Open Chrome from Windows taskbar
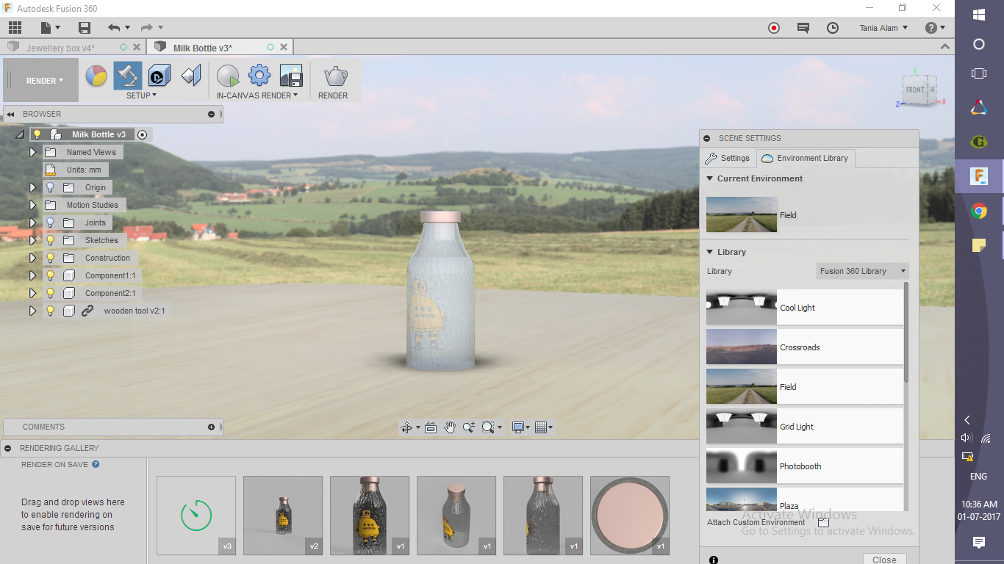 pyautogui.click(x=979, y=211)
